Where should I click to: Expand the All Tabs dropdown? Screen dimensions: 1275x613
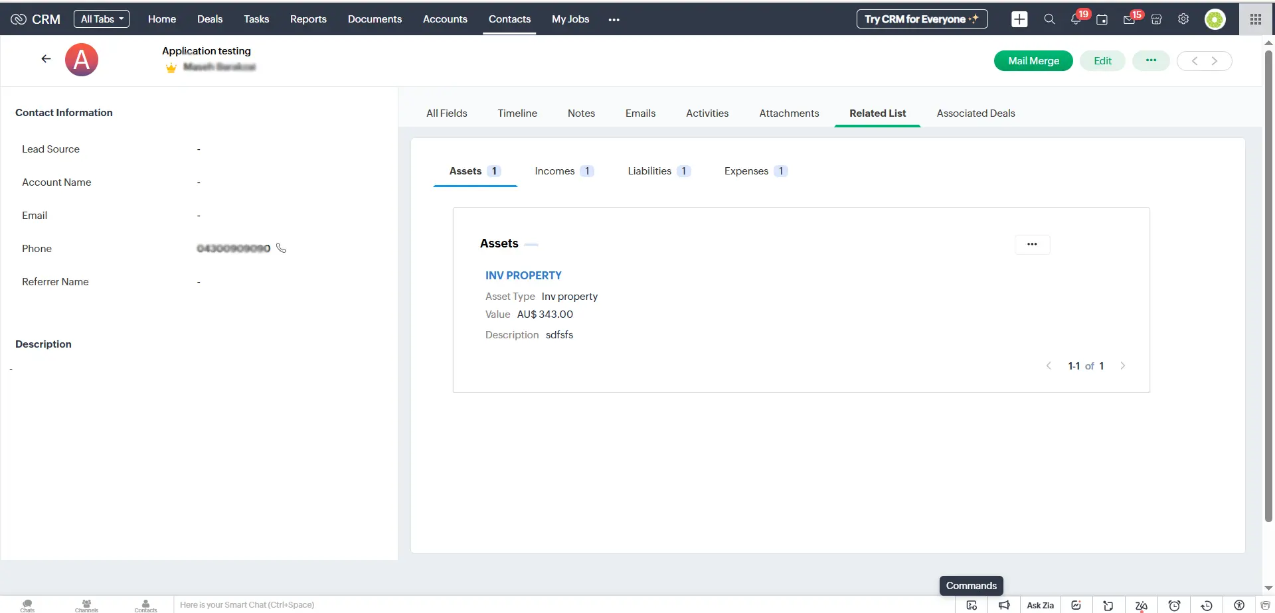(101, 19)
